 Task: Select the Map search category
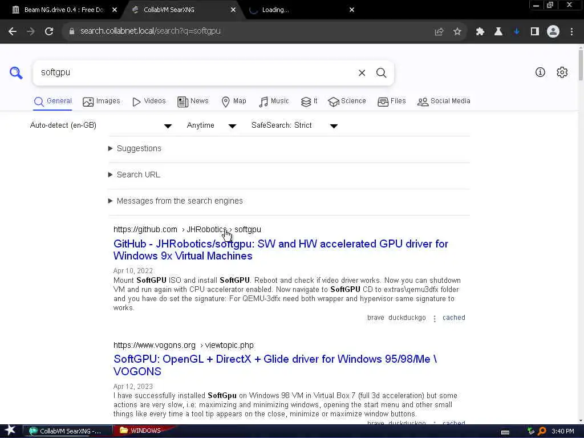point(233,102)
